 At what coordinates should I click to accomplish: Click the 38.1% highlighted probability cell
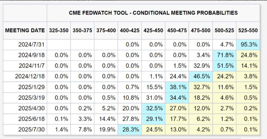pyautogui.click(x=177, y=87)
